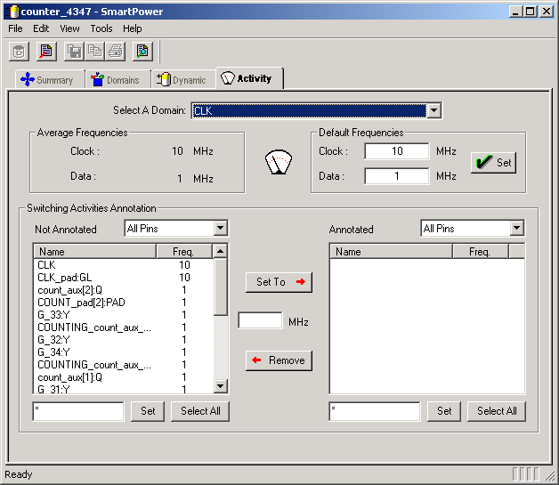Select the G_32:Y row
559x485 pixels.
click(124, 340)
